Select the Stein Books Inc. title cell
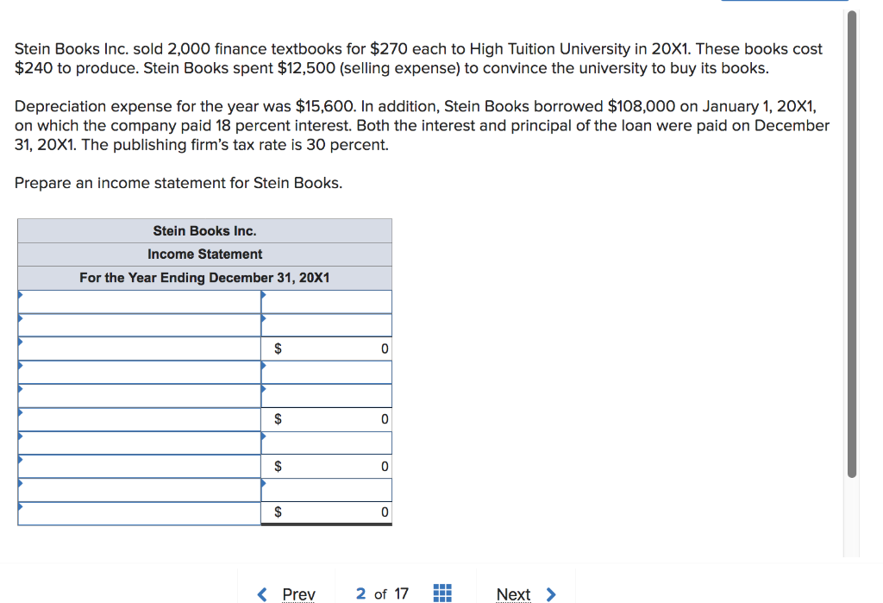Image resolution: width=883 pixels, height=603 pixels. pos(204,230)
